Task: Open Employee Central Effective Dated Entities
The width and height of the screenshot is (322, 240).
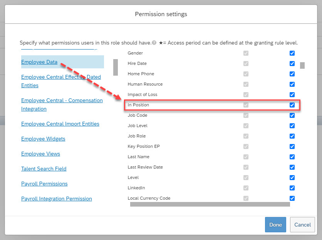Action: click(61, 81)
